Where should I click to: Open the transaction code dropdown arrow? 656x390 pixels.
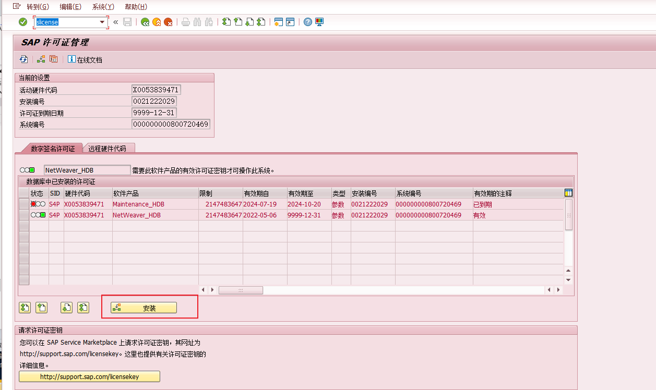pyautogui.click(x=102, y=22)
